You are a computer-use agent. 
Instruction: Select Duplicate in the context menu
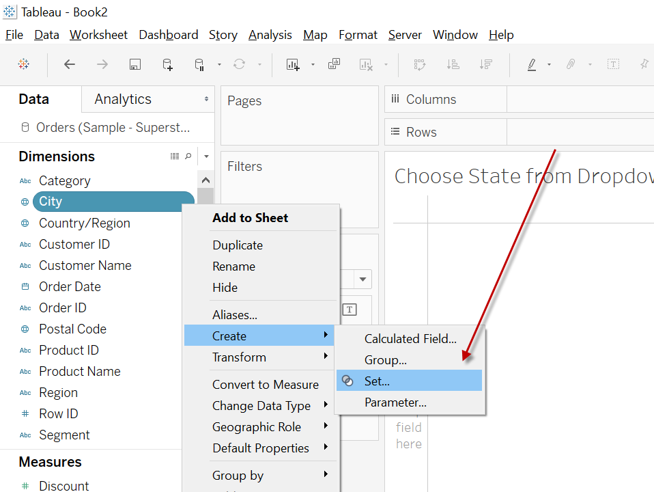261,245
